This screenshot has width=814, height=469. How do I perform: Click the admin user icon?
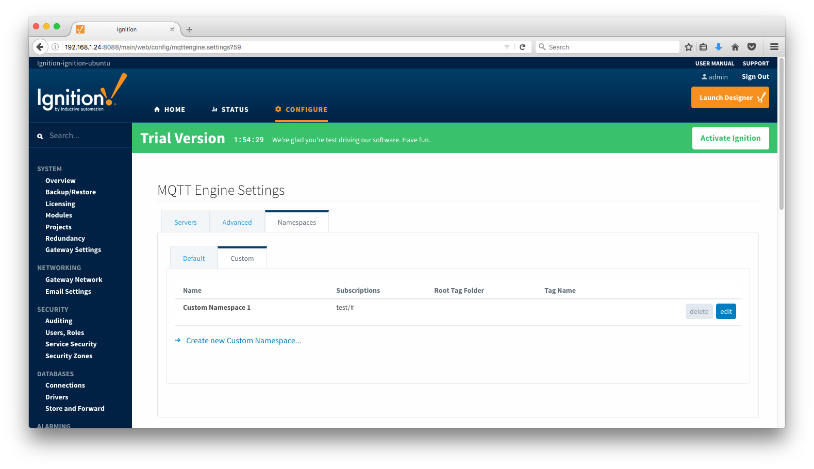704,77
